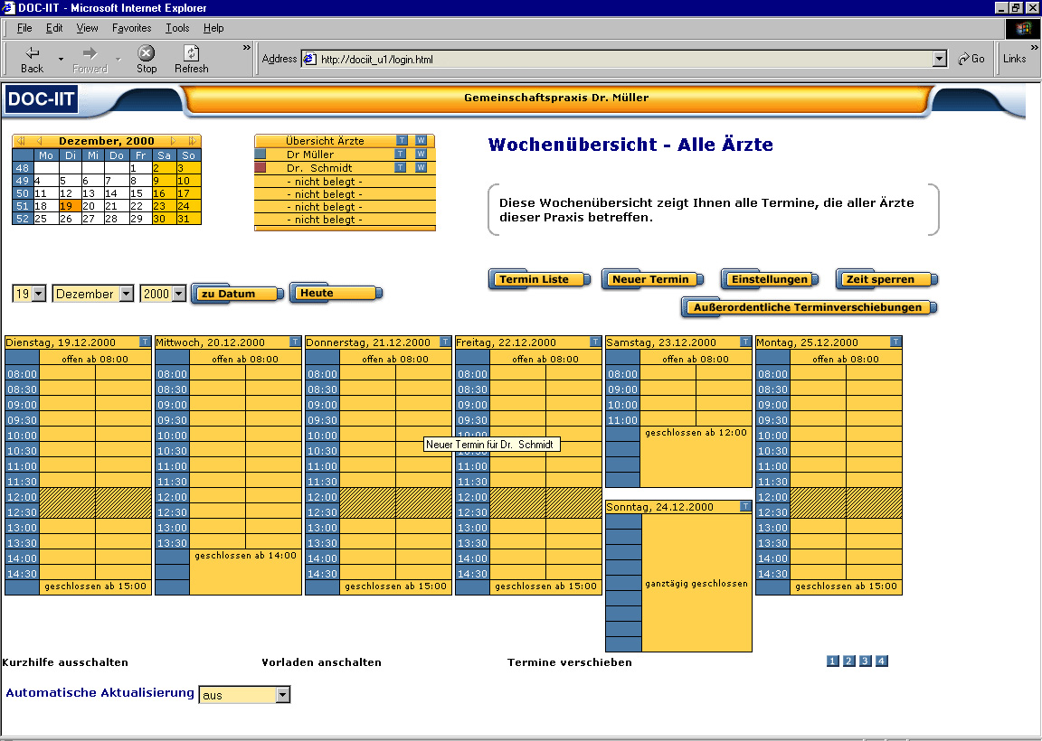This screenshot has height=741, width=1042.
Task: Click the red color marker for Dr. Schmidt
Action: (x=260, y=167)
